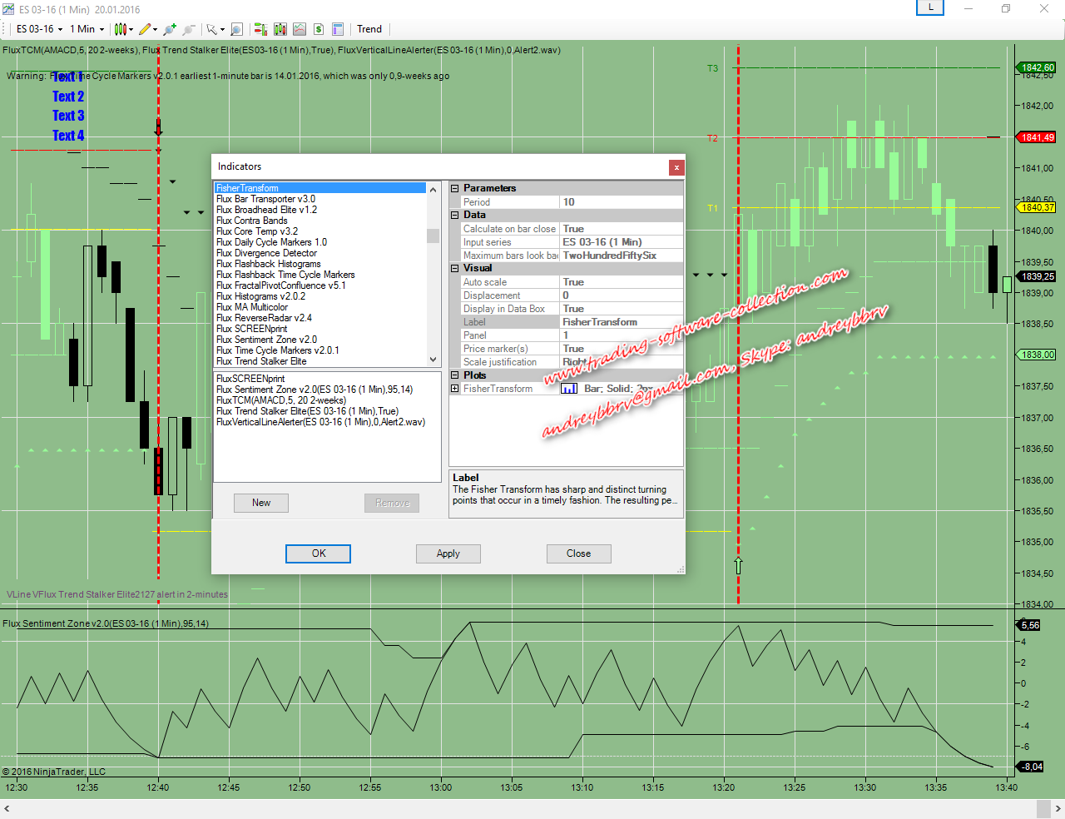
Task: Open Indicators chart icon in toolbar
Action: [x=300, y=29]
